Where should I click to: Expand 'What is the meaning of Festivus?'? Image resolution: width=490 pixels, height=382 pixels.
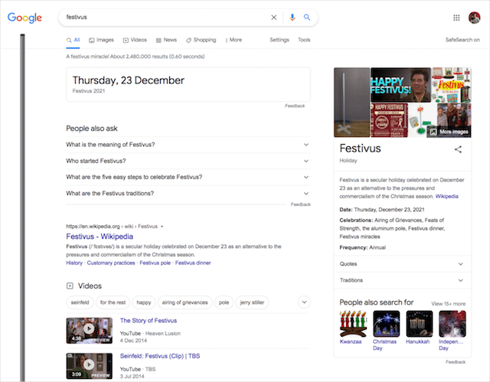click(188, 145)
